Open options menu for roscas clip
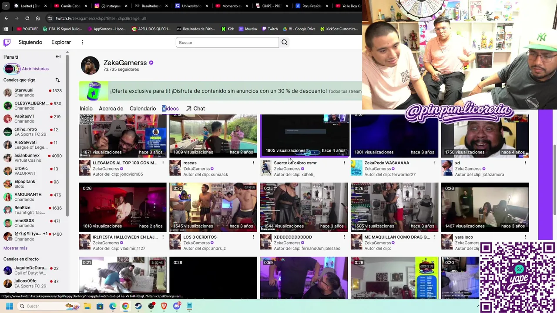Image resolution: width=557 pixels, height=313 pixels. tap(253, 163)
